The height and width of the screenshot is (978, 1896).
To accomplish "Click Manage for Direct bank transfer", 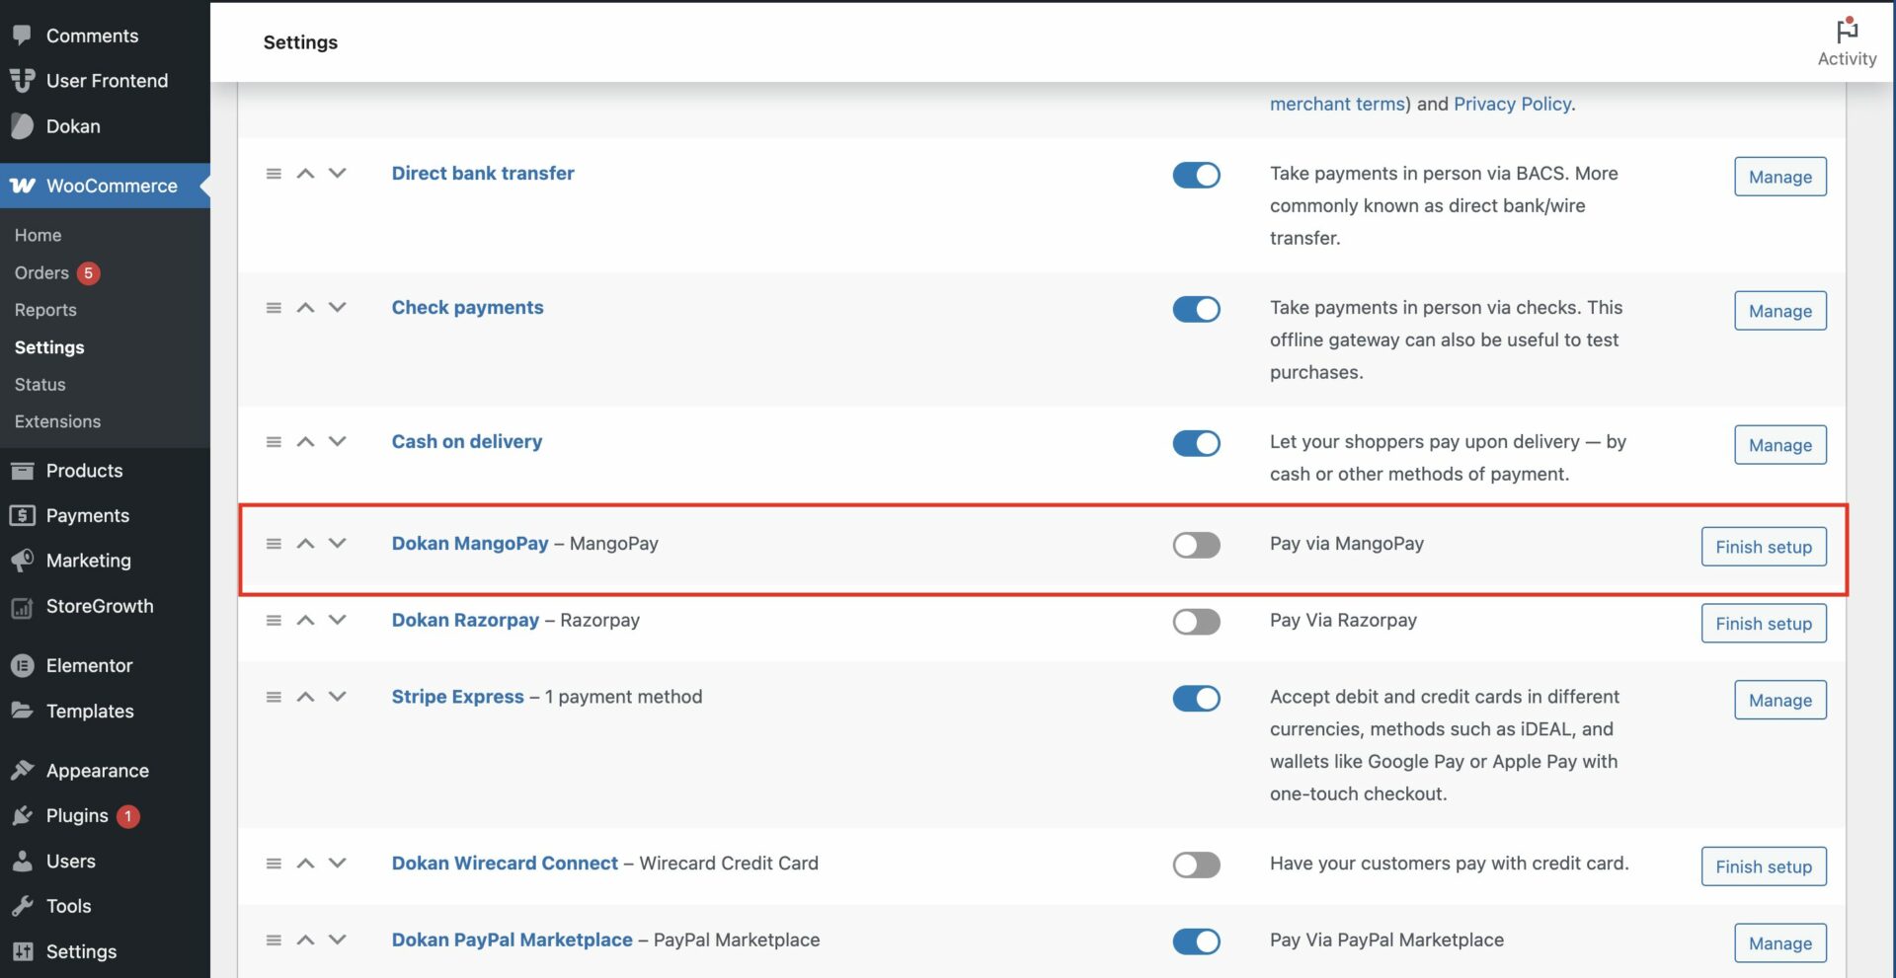I will coord(1779,177).
